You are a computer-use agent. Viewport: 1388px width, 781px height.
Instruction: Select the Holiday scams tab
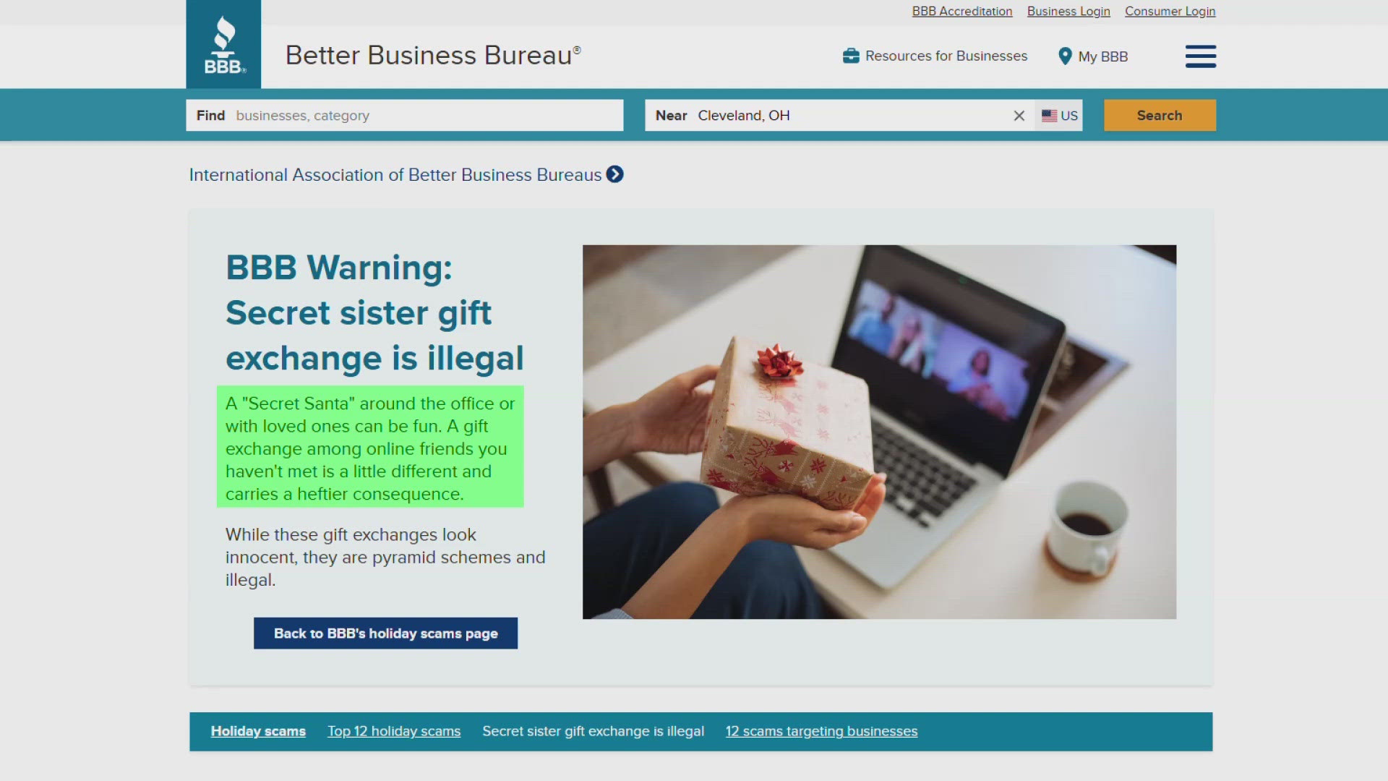pyautogui.click(x=258, y=730)
